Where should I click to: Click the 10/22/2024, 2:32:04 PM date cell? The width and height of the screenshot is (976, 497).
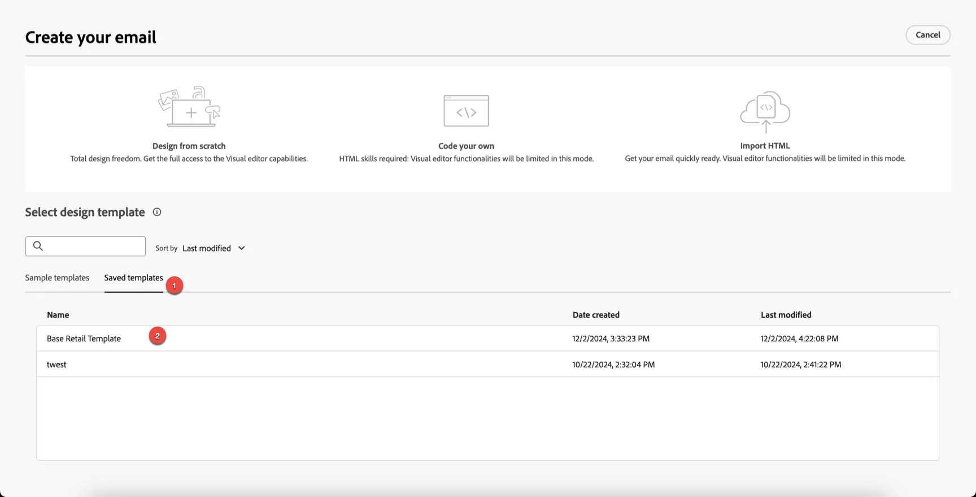click(x=613, y=364)
